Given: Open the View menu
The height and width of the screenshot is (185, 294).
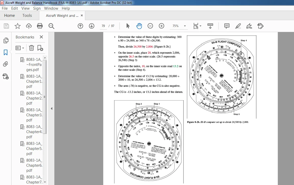Looking at the screenshot, I should (26, 8).
